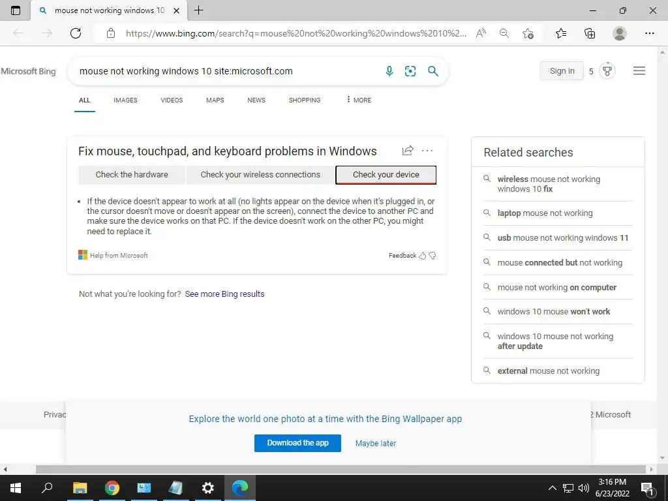Open the Favorites list
The image size is (668, 501).
click(x=561, y=33)
